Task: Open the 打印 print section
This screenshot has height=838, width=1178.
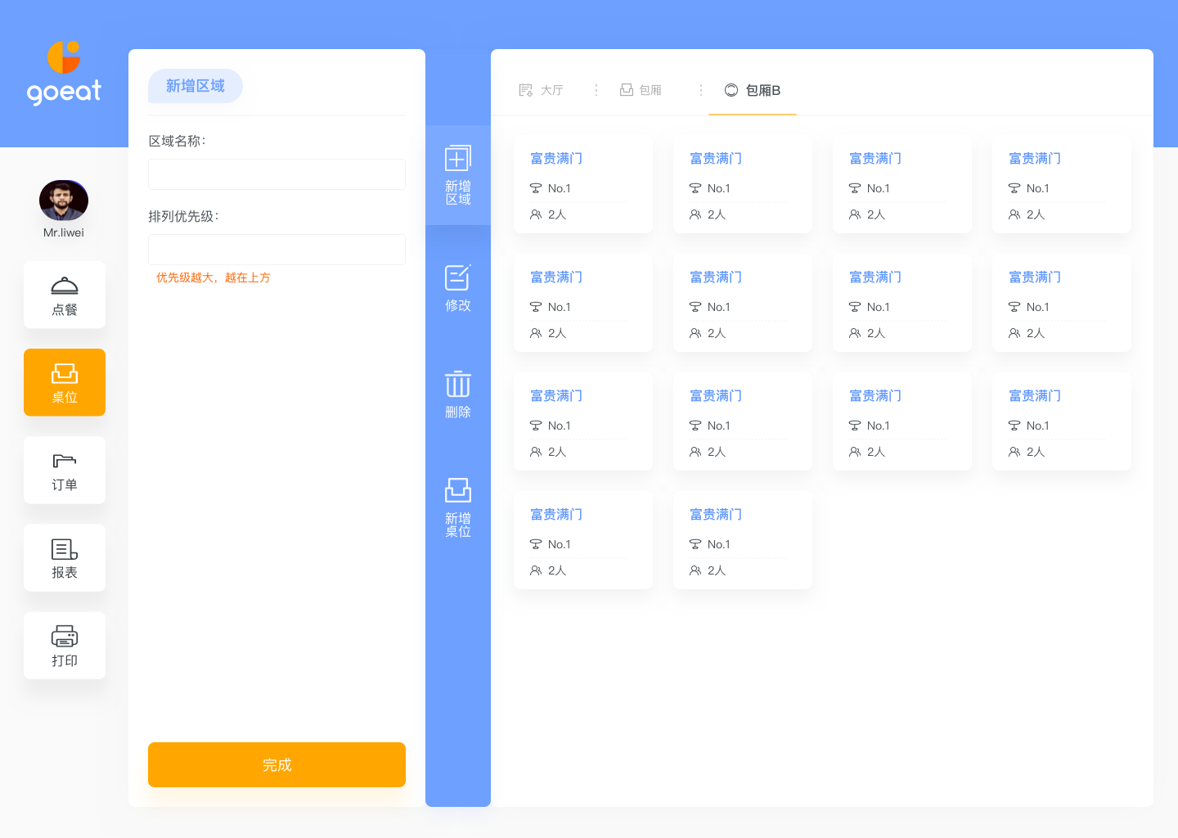Action: [x=65, y=646]
